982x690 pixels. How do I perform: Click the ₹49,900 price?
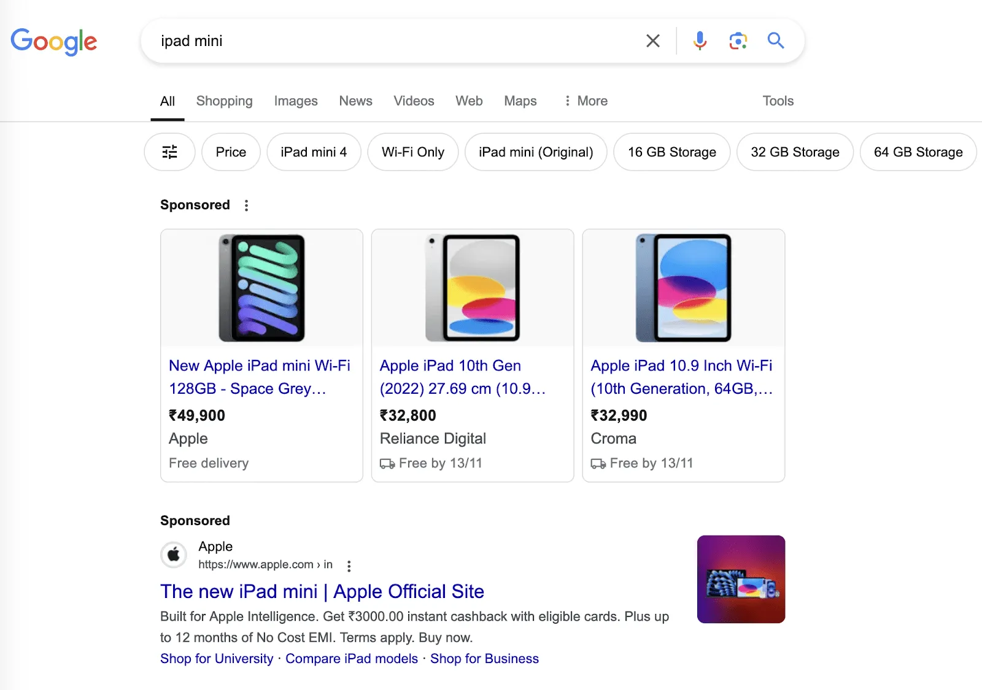tap(197, 416)
